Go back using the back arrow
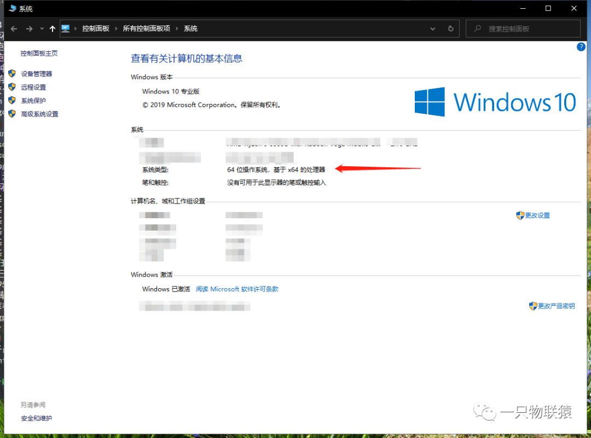Image resolution: width=591 pixels, height=438 pixels. click(x=14, y=28)
